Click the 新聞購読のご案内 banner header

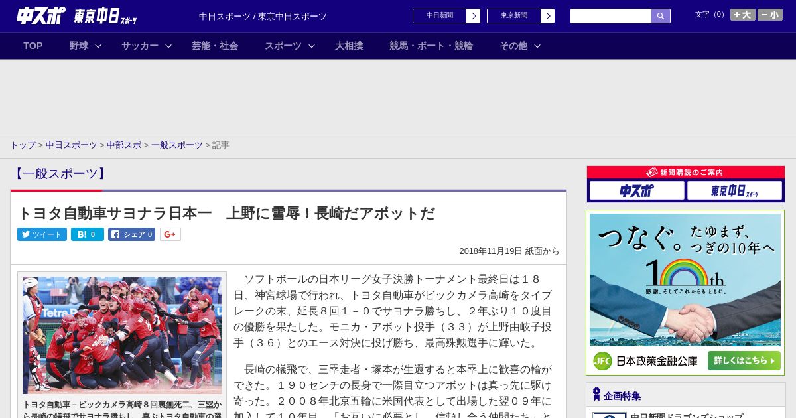click(686, 173)
